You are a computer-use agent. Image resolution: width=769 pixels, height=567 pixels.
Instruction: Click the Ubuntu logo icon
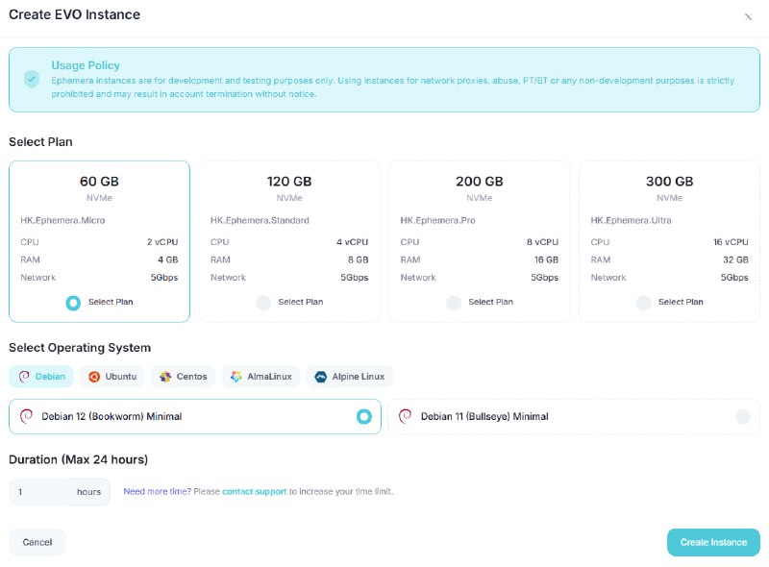(x=94, y=377)
